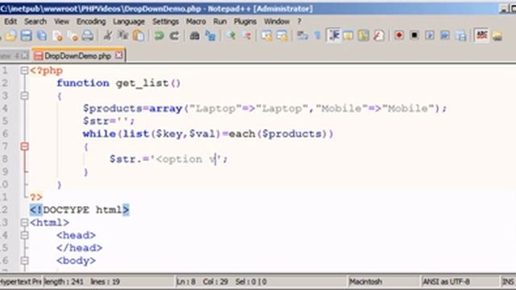Collapse the <head> fold marker

[x=24, y=235]
